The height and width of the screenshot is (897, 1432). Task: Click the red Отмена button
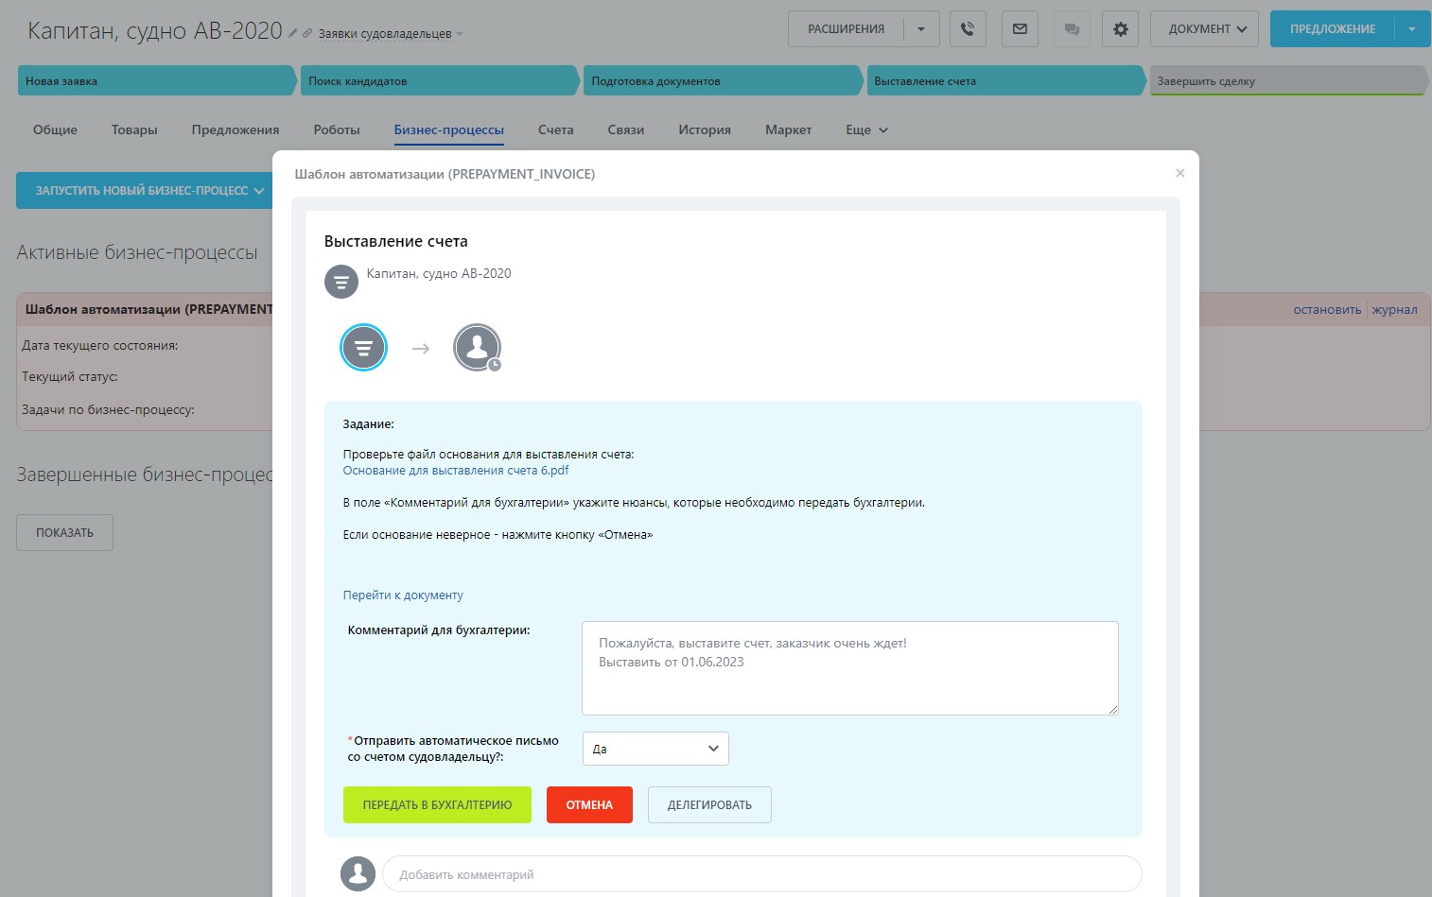tap(589, 805)
